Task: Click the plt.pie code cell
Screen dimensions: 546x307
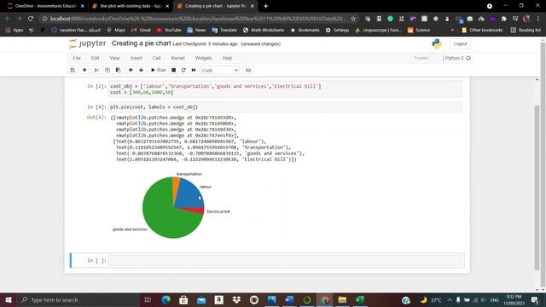Action: [x=285, y=107]
